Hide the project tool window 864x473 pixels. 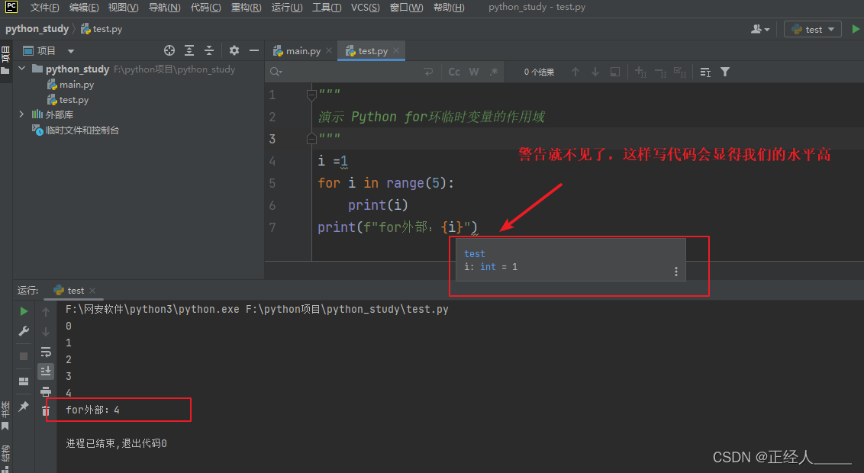click(254, 50)
